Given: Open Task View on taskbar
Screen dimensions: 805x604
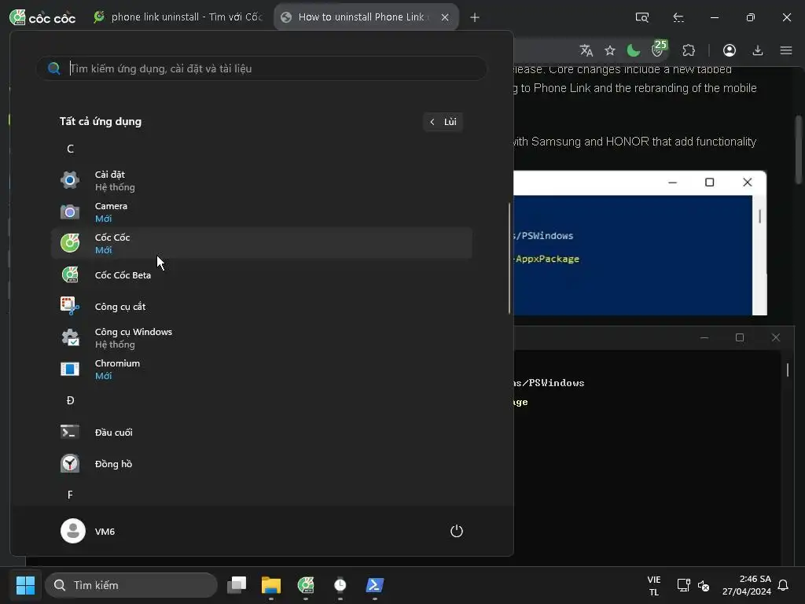Looking at the screenshot, I should point(237,585).
